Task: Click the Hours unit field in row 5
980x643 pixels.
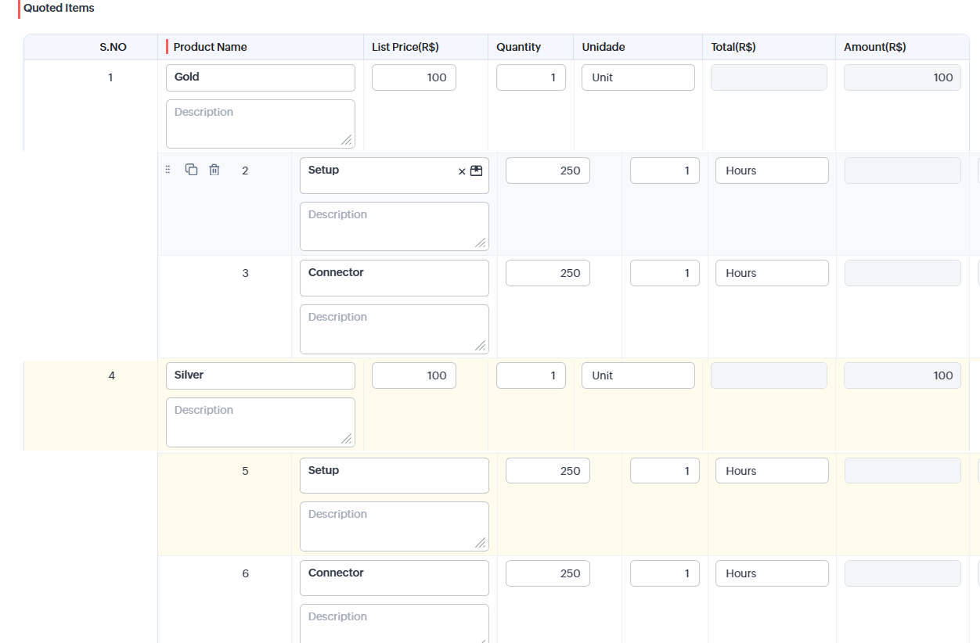Action: point(772,471)
